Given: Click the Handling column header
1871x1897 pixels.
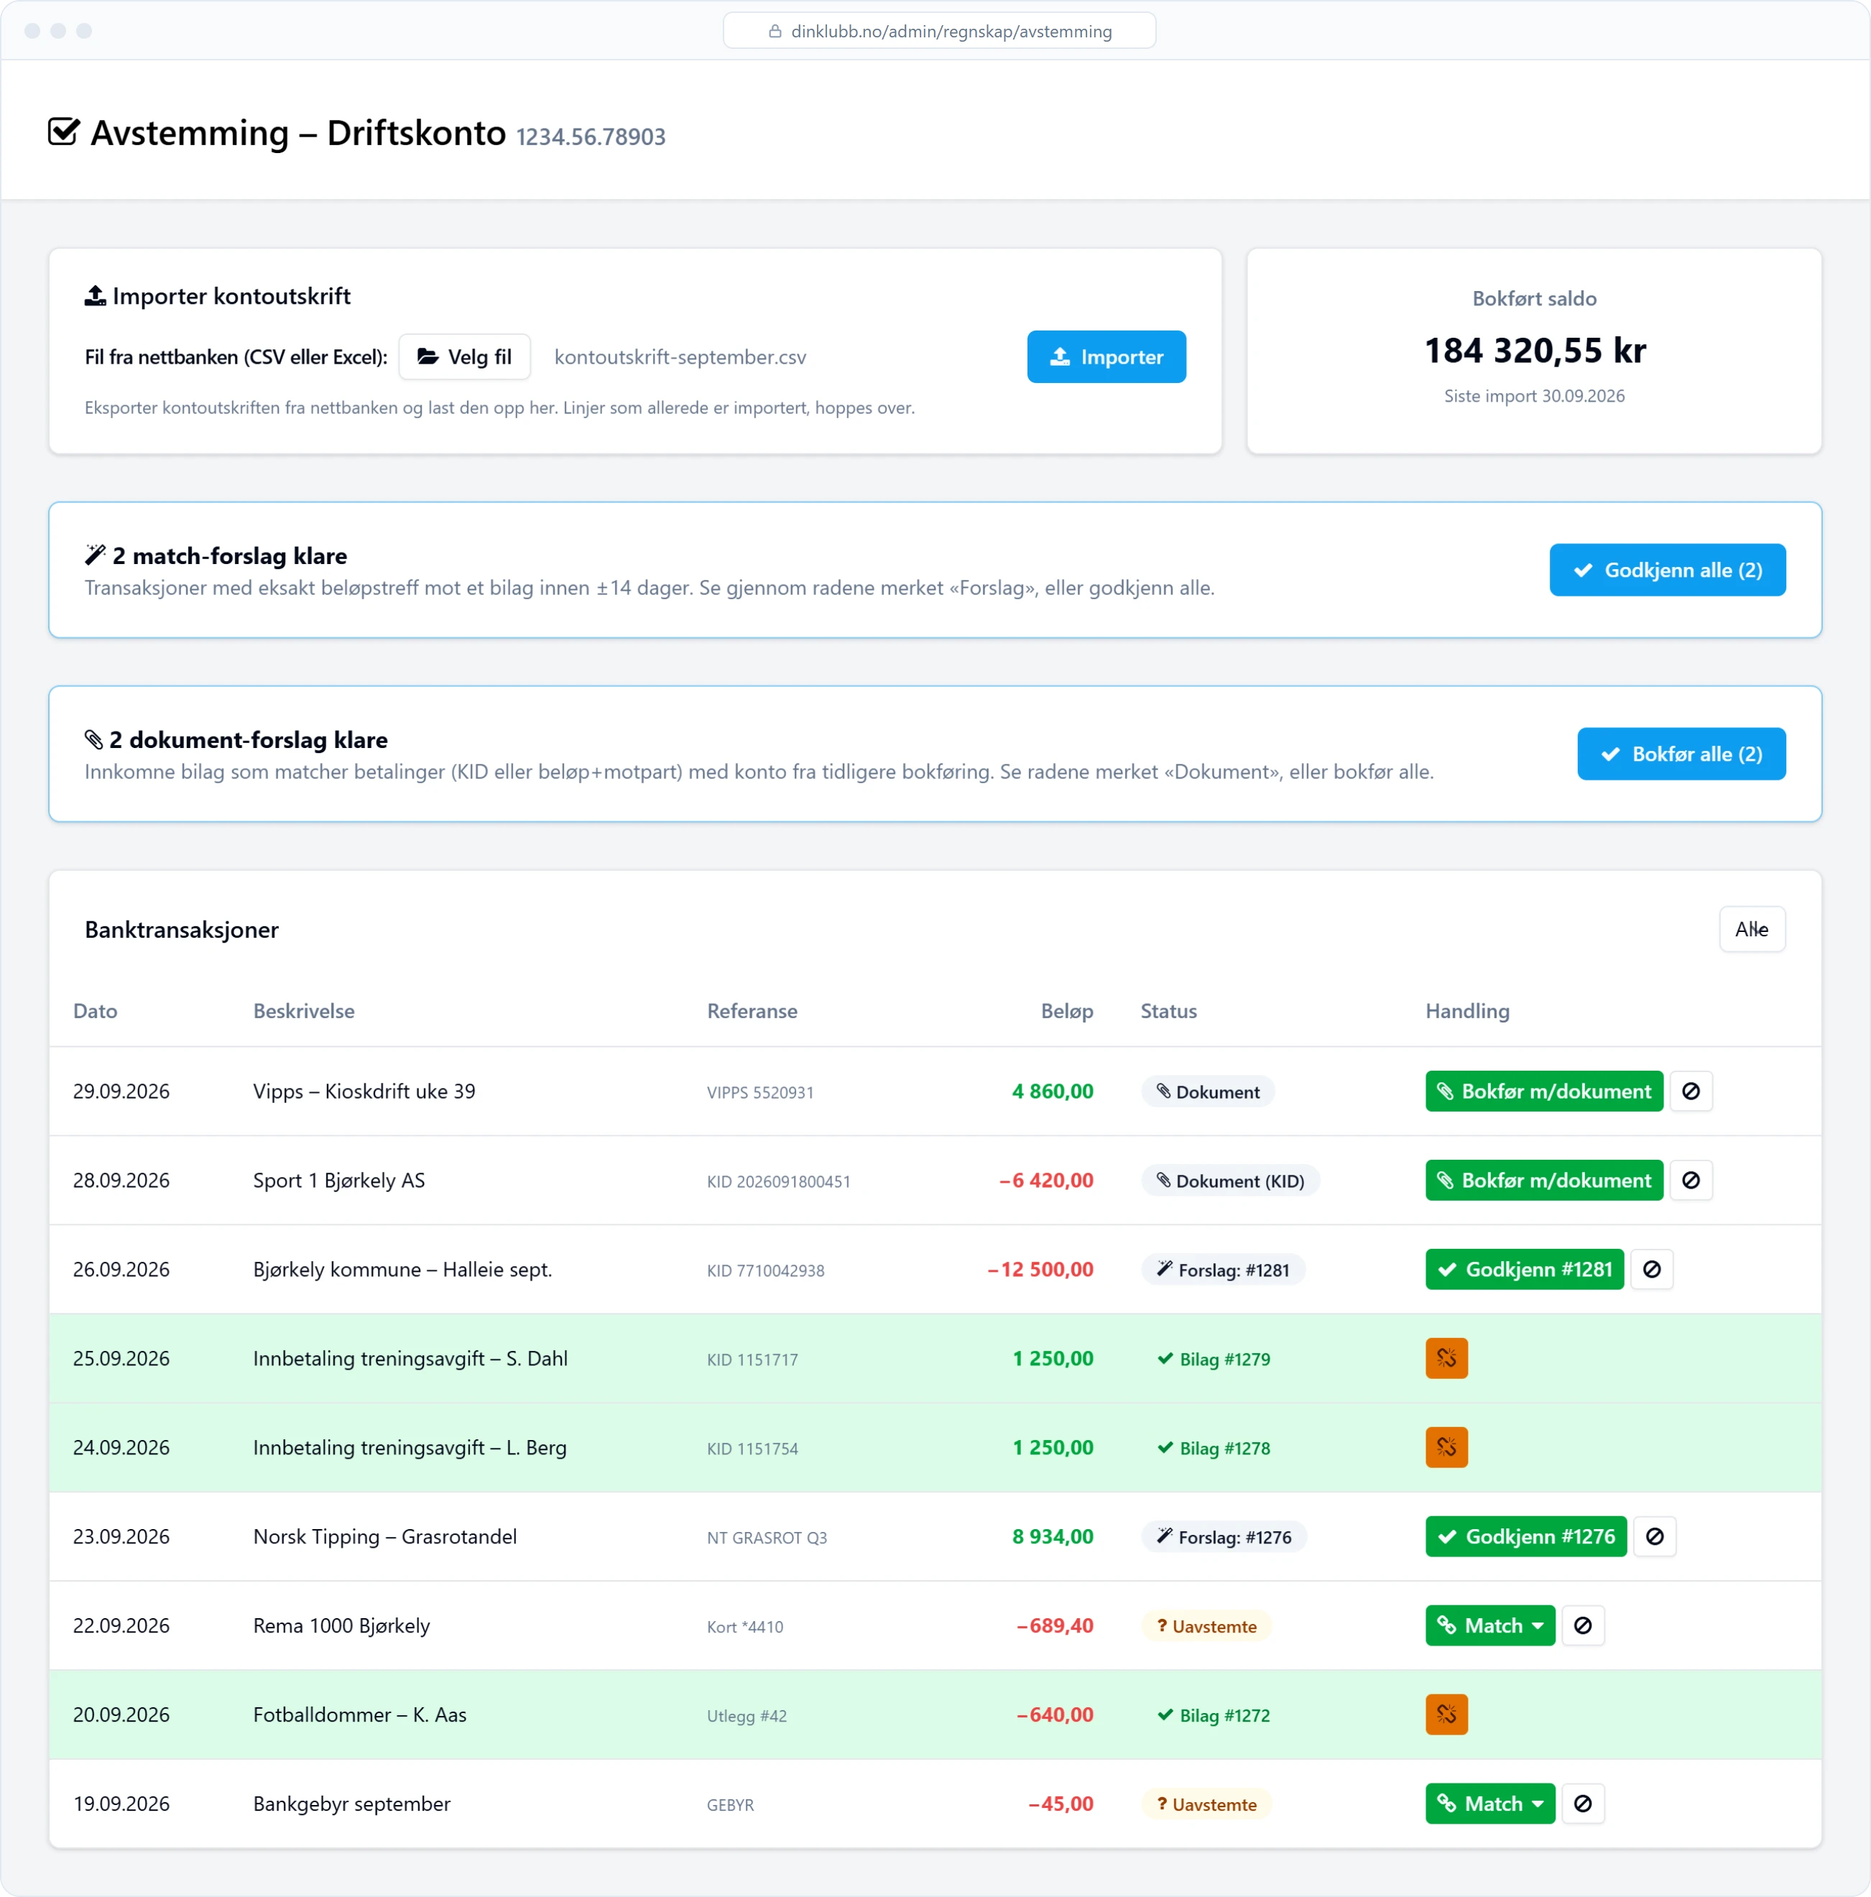Looking at the screenshot, I should pyautogui.click(x=1467, y=1010).
